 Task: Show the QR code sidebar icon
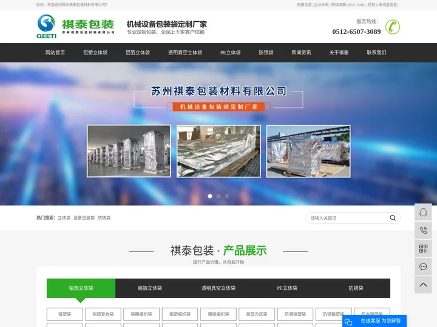(423, 248)
